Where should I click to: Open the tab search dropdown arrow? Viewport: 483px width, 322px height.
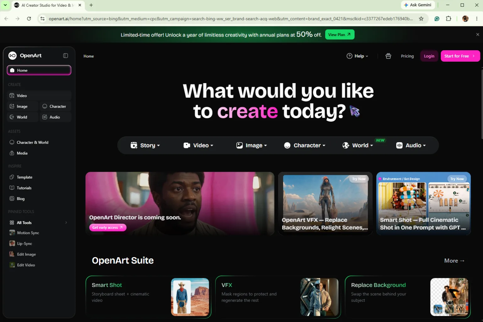pyautogui.click(x=5, y=5)
